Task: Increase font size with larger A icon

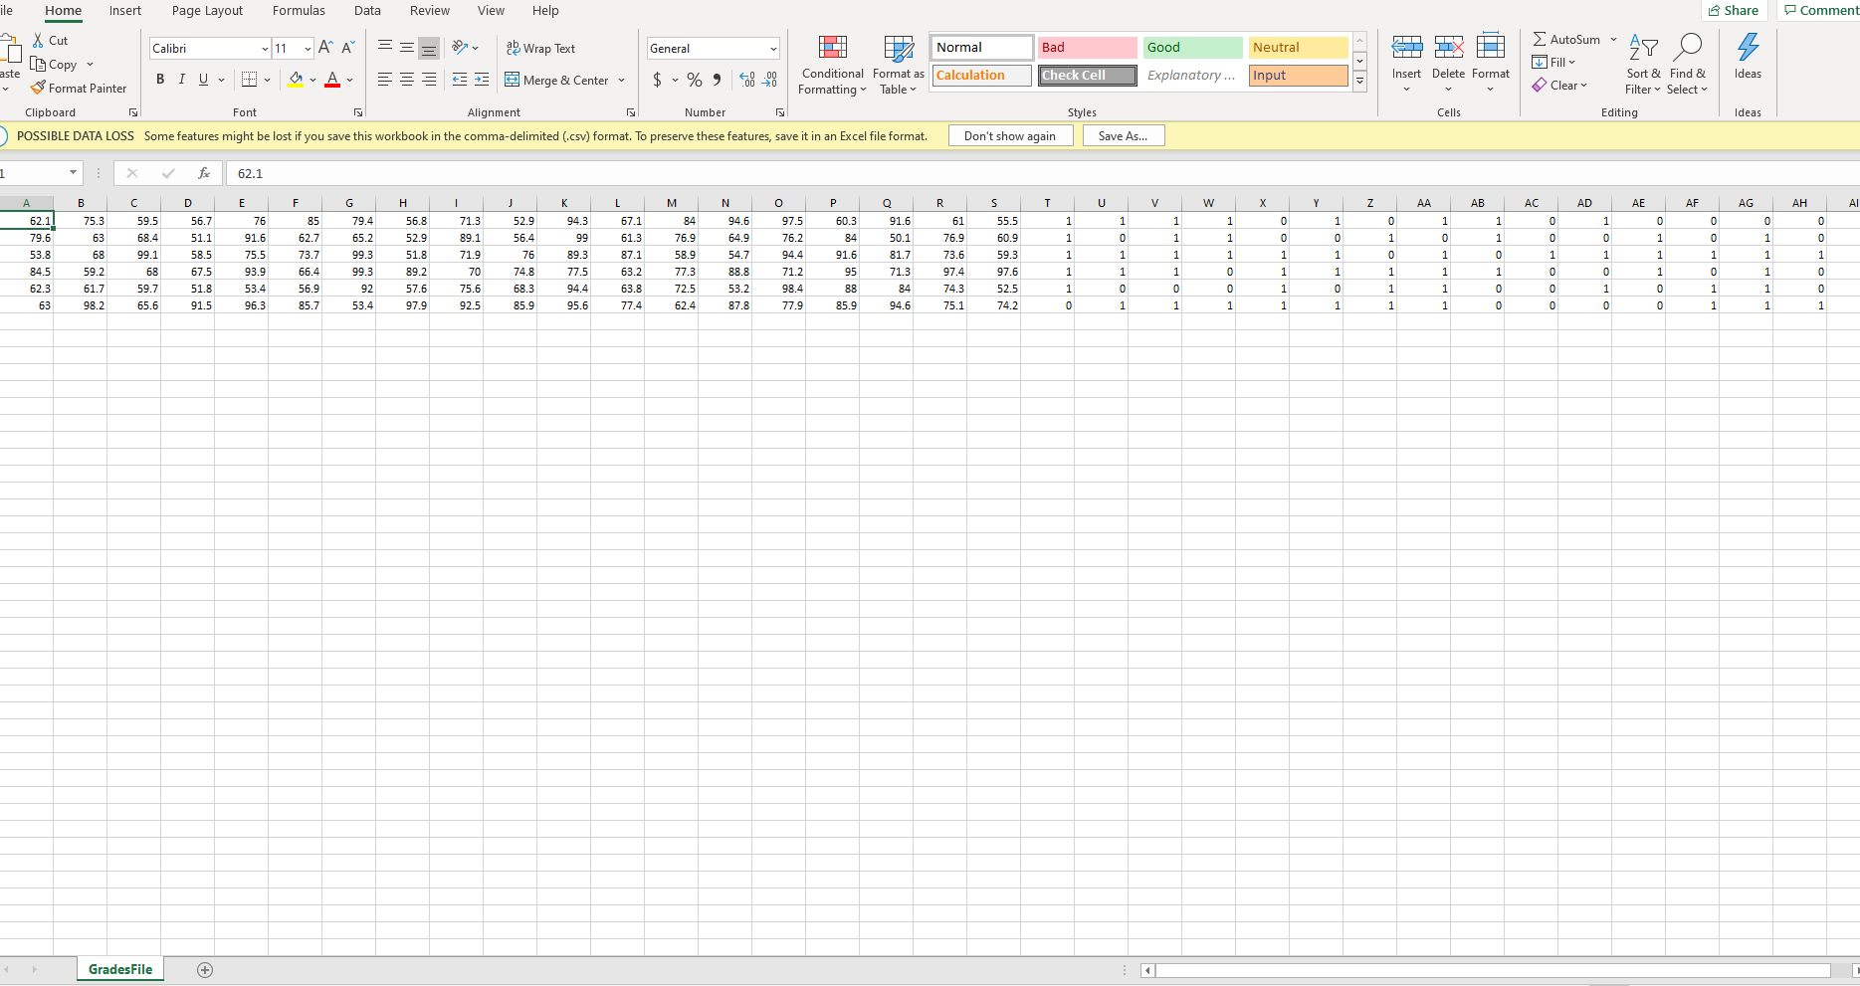Action: [x=325, y=48]
